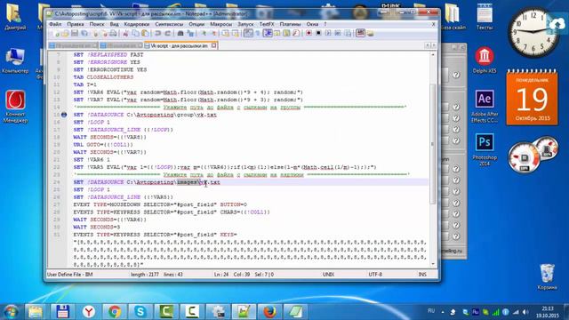
Task: Open the Окна menu
Action: [x=312, y=24]
